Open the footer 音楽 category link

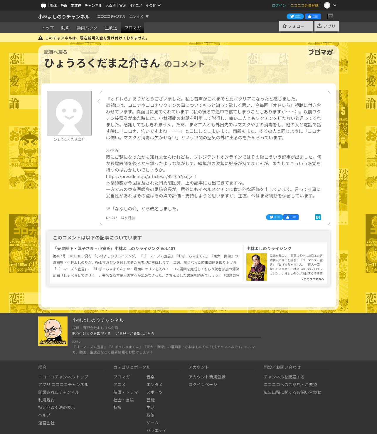click(x=151, y=377)
